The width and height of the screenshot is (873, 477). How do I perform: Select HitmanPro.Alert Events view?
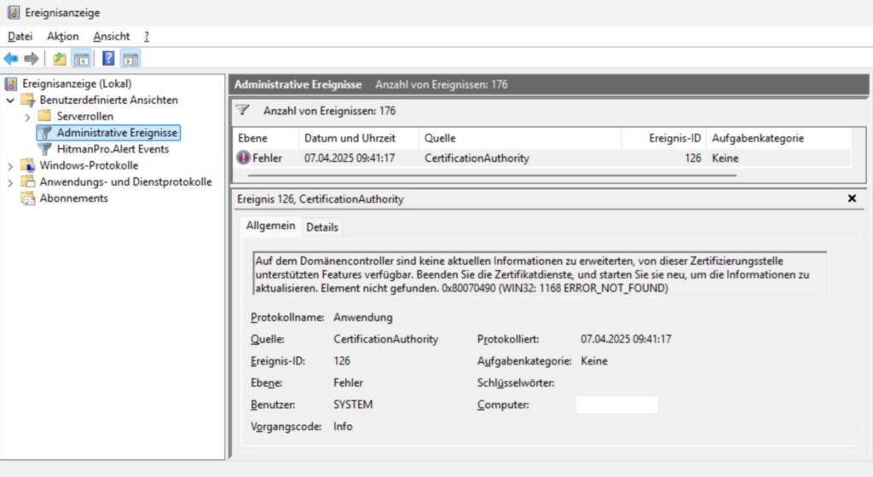click(x=113, y=149)
